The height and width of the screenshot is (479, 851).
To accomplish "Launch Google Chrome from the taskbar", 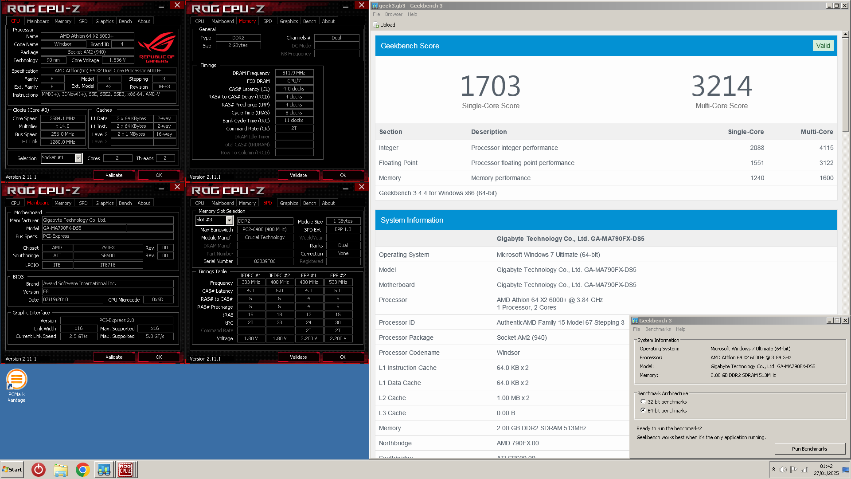I will pos(82,470).
